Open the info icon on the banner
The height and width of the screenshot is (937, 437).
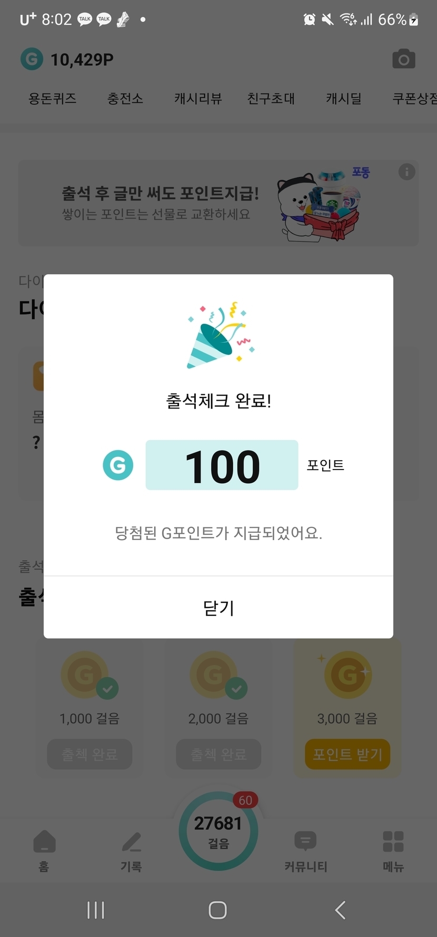click(x=406, y=172)
